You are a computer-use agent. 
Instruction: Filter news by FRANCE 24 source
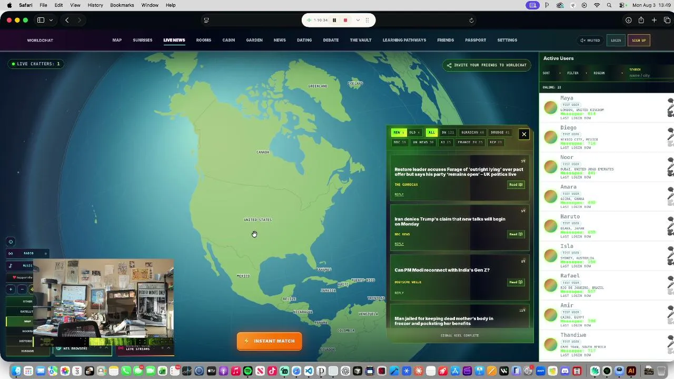point(470,142)
